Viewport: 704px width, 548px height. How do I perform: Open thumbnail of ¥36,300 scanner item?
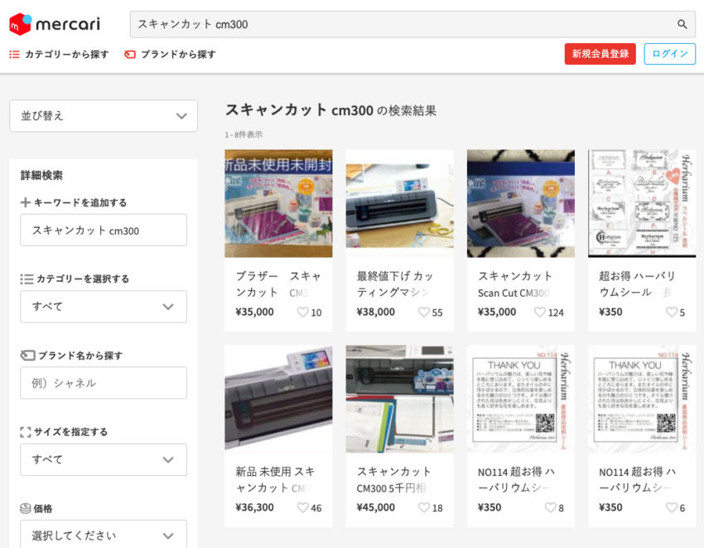pyautogui.click(x=278, y=400)
